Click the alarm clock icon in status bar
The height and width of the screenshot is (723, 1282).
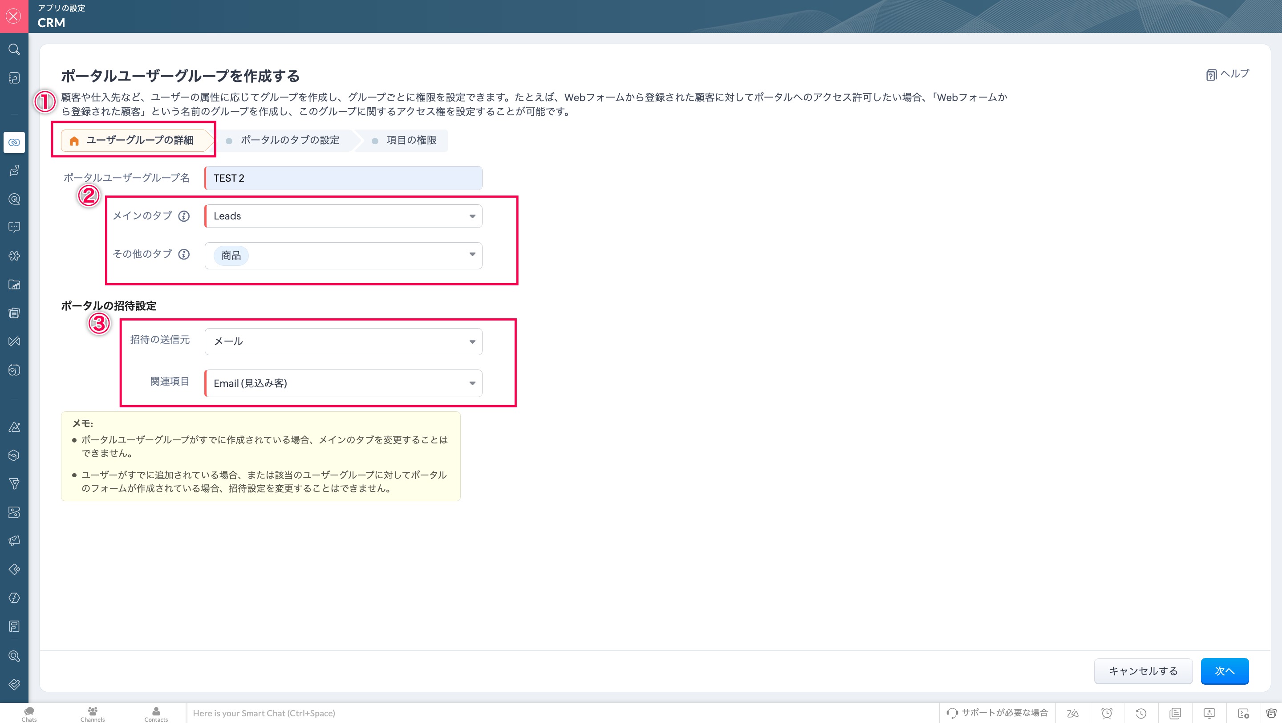pos(1107,713)
